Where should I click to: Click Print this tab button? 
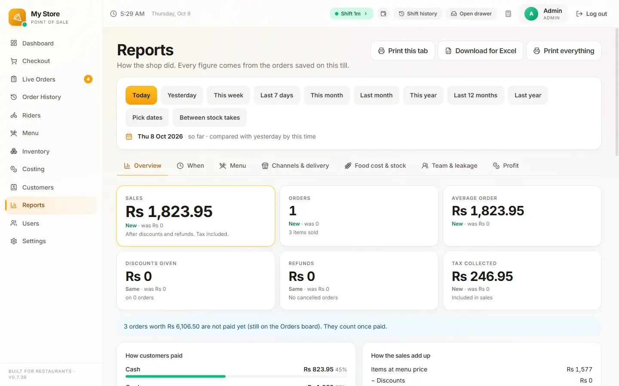403,51
